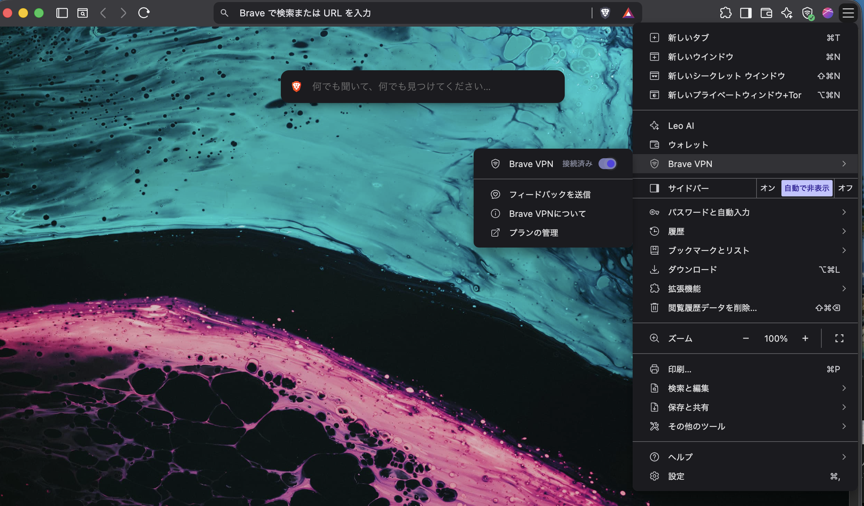Toggle the sidebar panel icon in toolbar

coord(62,13)
